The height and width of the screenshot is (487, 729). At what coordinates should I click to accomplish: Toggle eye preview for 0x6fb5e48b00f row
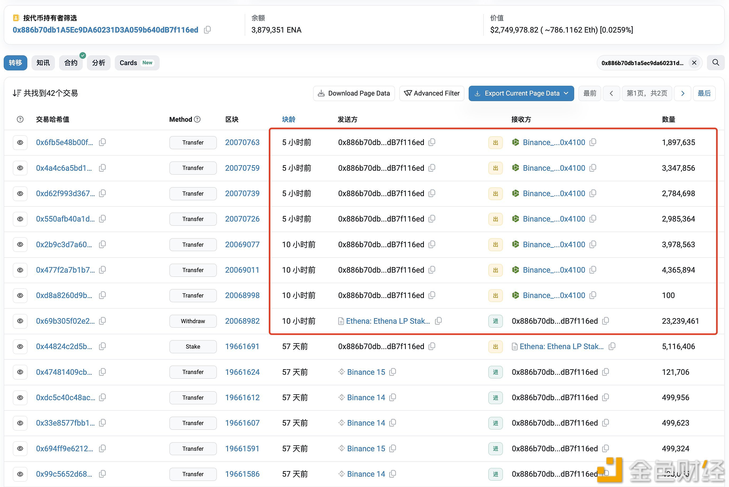coord(20,143)
